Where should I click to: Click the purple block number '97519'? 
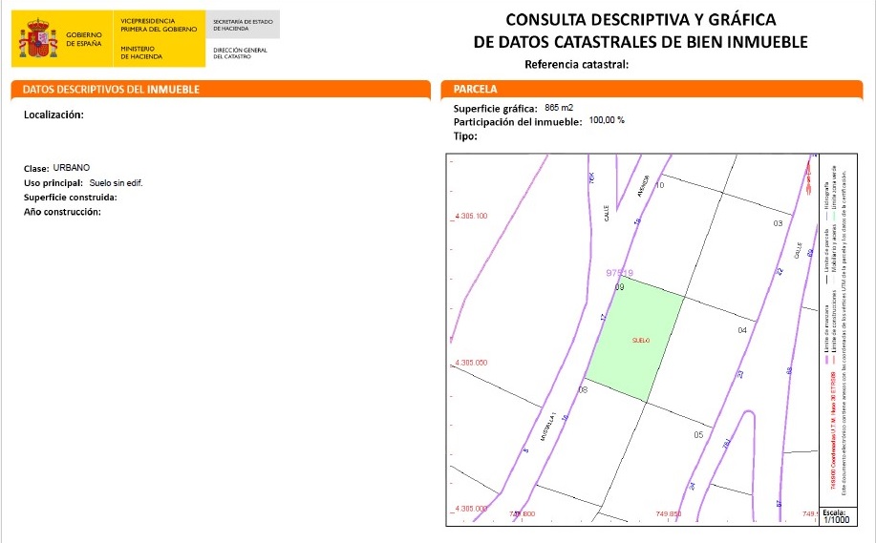tap(620, 273)
